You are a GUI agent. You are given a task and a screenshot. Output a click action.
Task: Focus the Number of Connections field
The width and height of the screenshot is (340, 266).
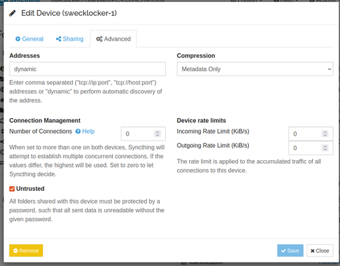click(143, 134)
